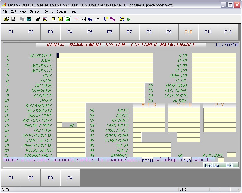Click the RENTALS Y-T-D field
The image size is (242, 193).
[184, 120]
